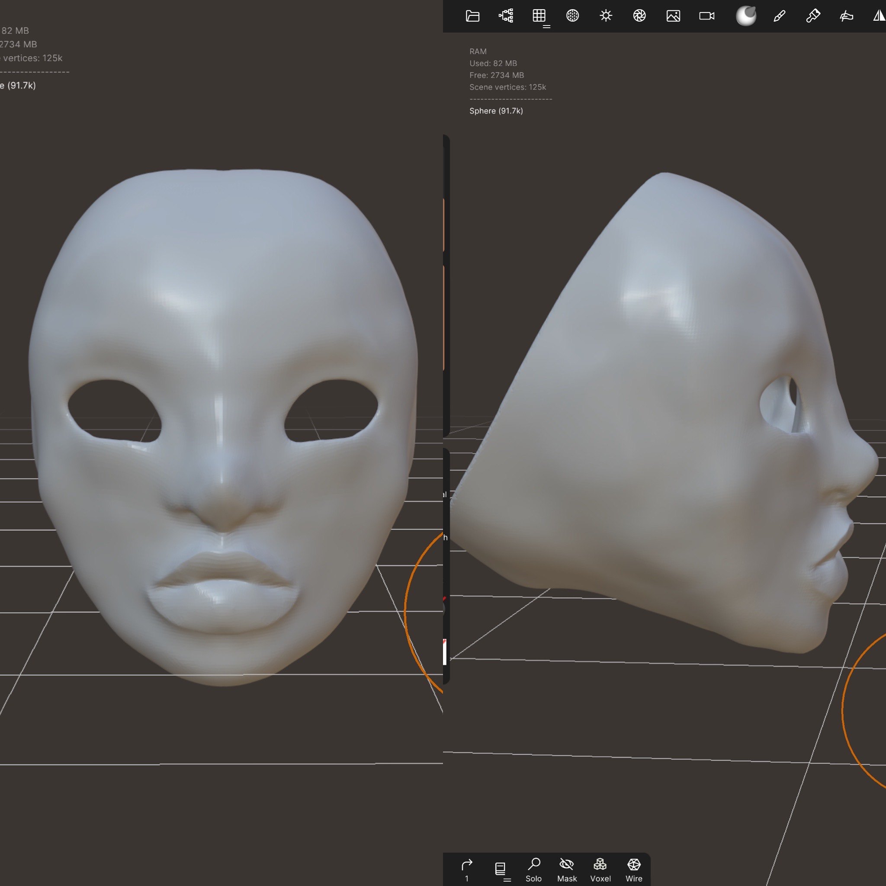Open the Camera settings menu
The width and height of the screenshot is (886, 886).
point(707,16)
